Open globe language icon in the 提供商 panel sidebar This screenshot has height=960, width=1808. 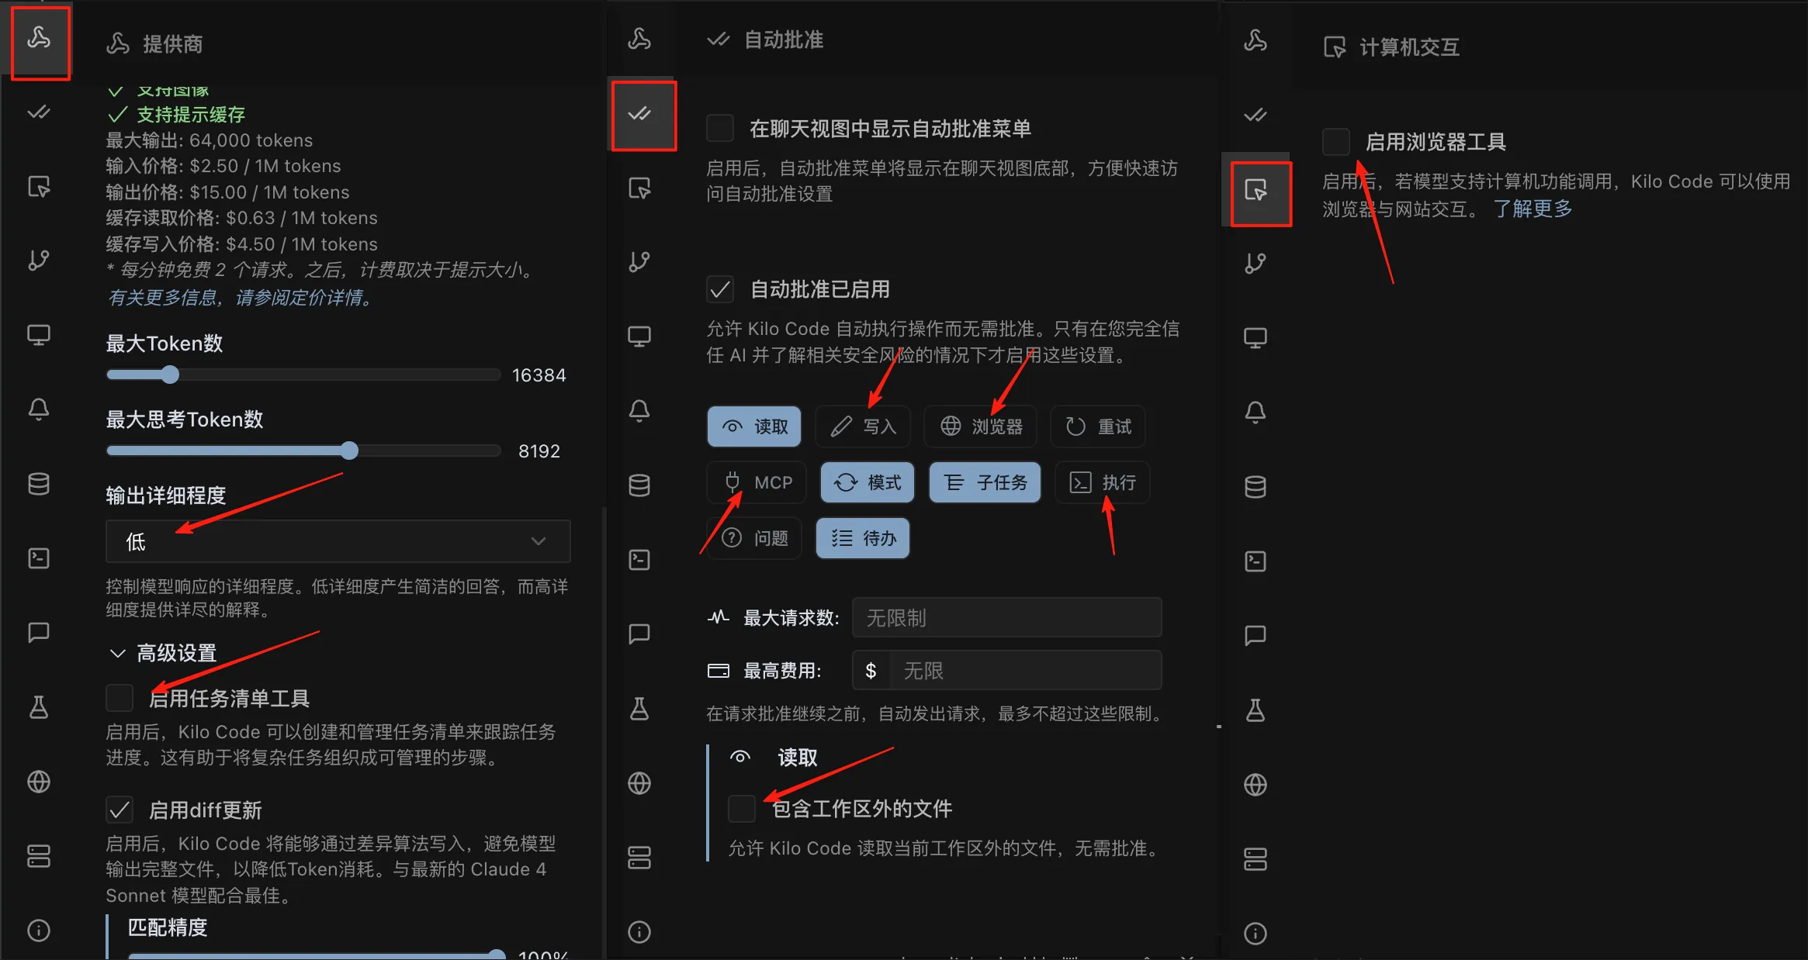(x=39, y=782)
